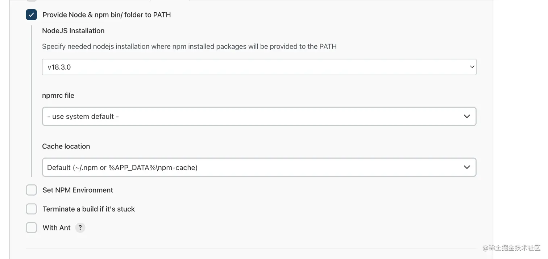Click the Cache location dropdown chevron arrow
The width and height of the screenshot is (548, 259).
point(467,167)
